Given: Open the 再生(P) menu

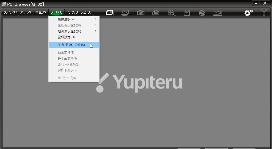Looking at the screenshot, I should pyautogui.click(x=40, y=12).
